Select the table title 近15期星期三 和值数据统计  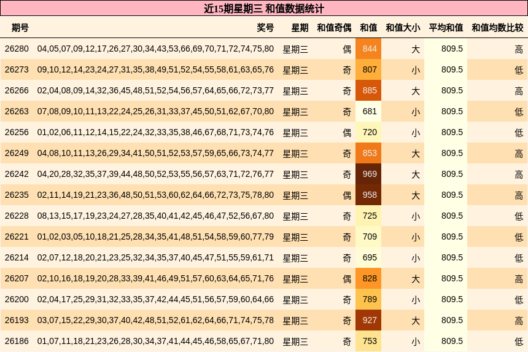point(264,9)
